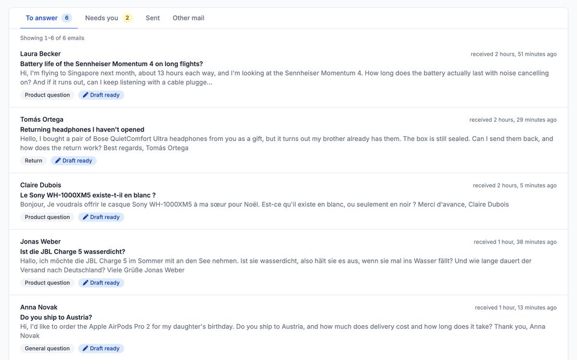
Task: Click the Needs you count badge 2
Action: click(x=127, y=18)
